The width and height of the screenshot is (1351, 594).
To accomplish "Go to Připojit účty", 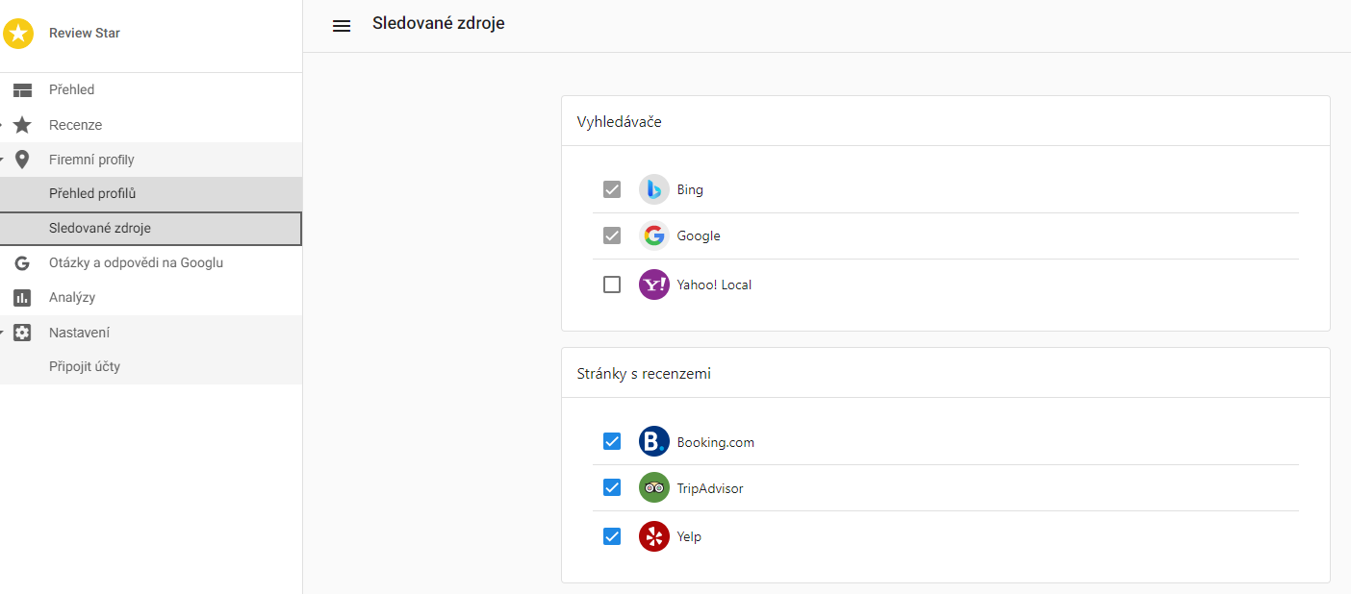I will [x=151, y=367].
